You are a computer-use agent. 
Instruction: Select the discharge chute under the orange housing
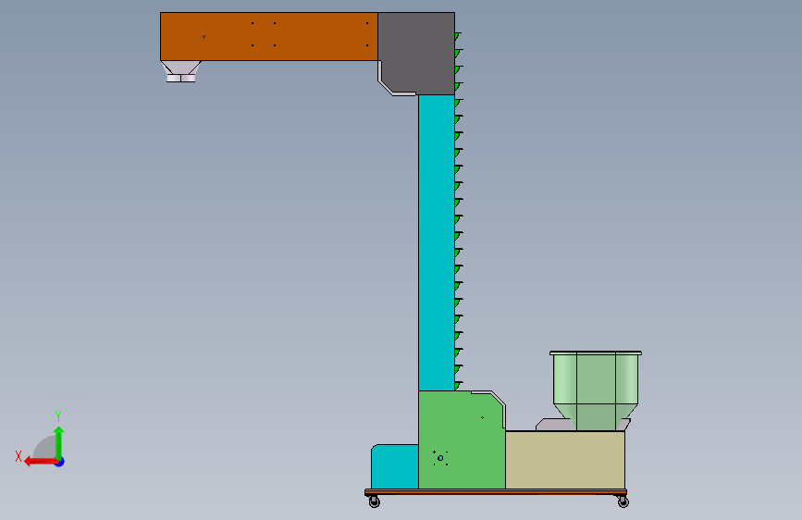pos(181,71)
